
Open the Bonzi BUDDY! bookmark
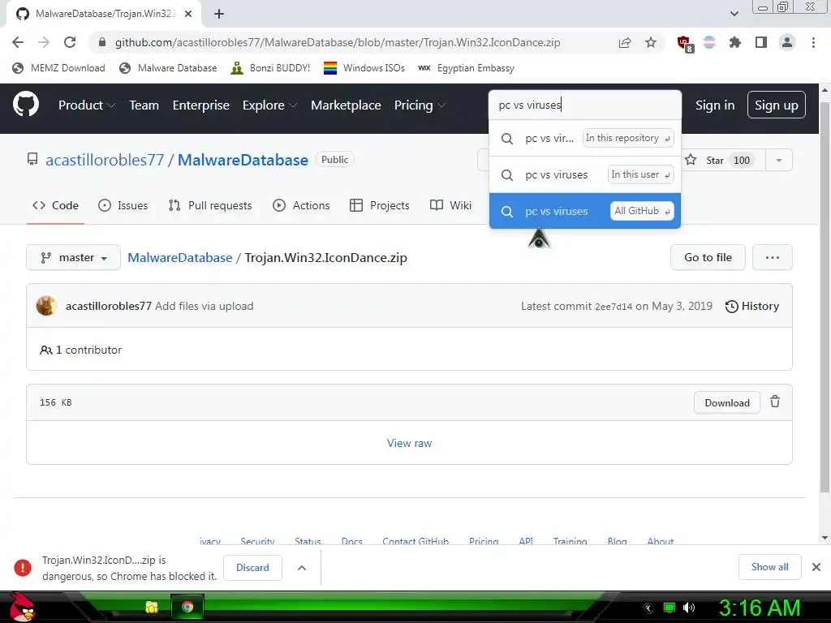(271, 68)
